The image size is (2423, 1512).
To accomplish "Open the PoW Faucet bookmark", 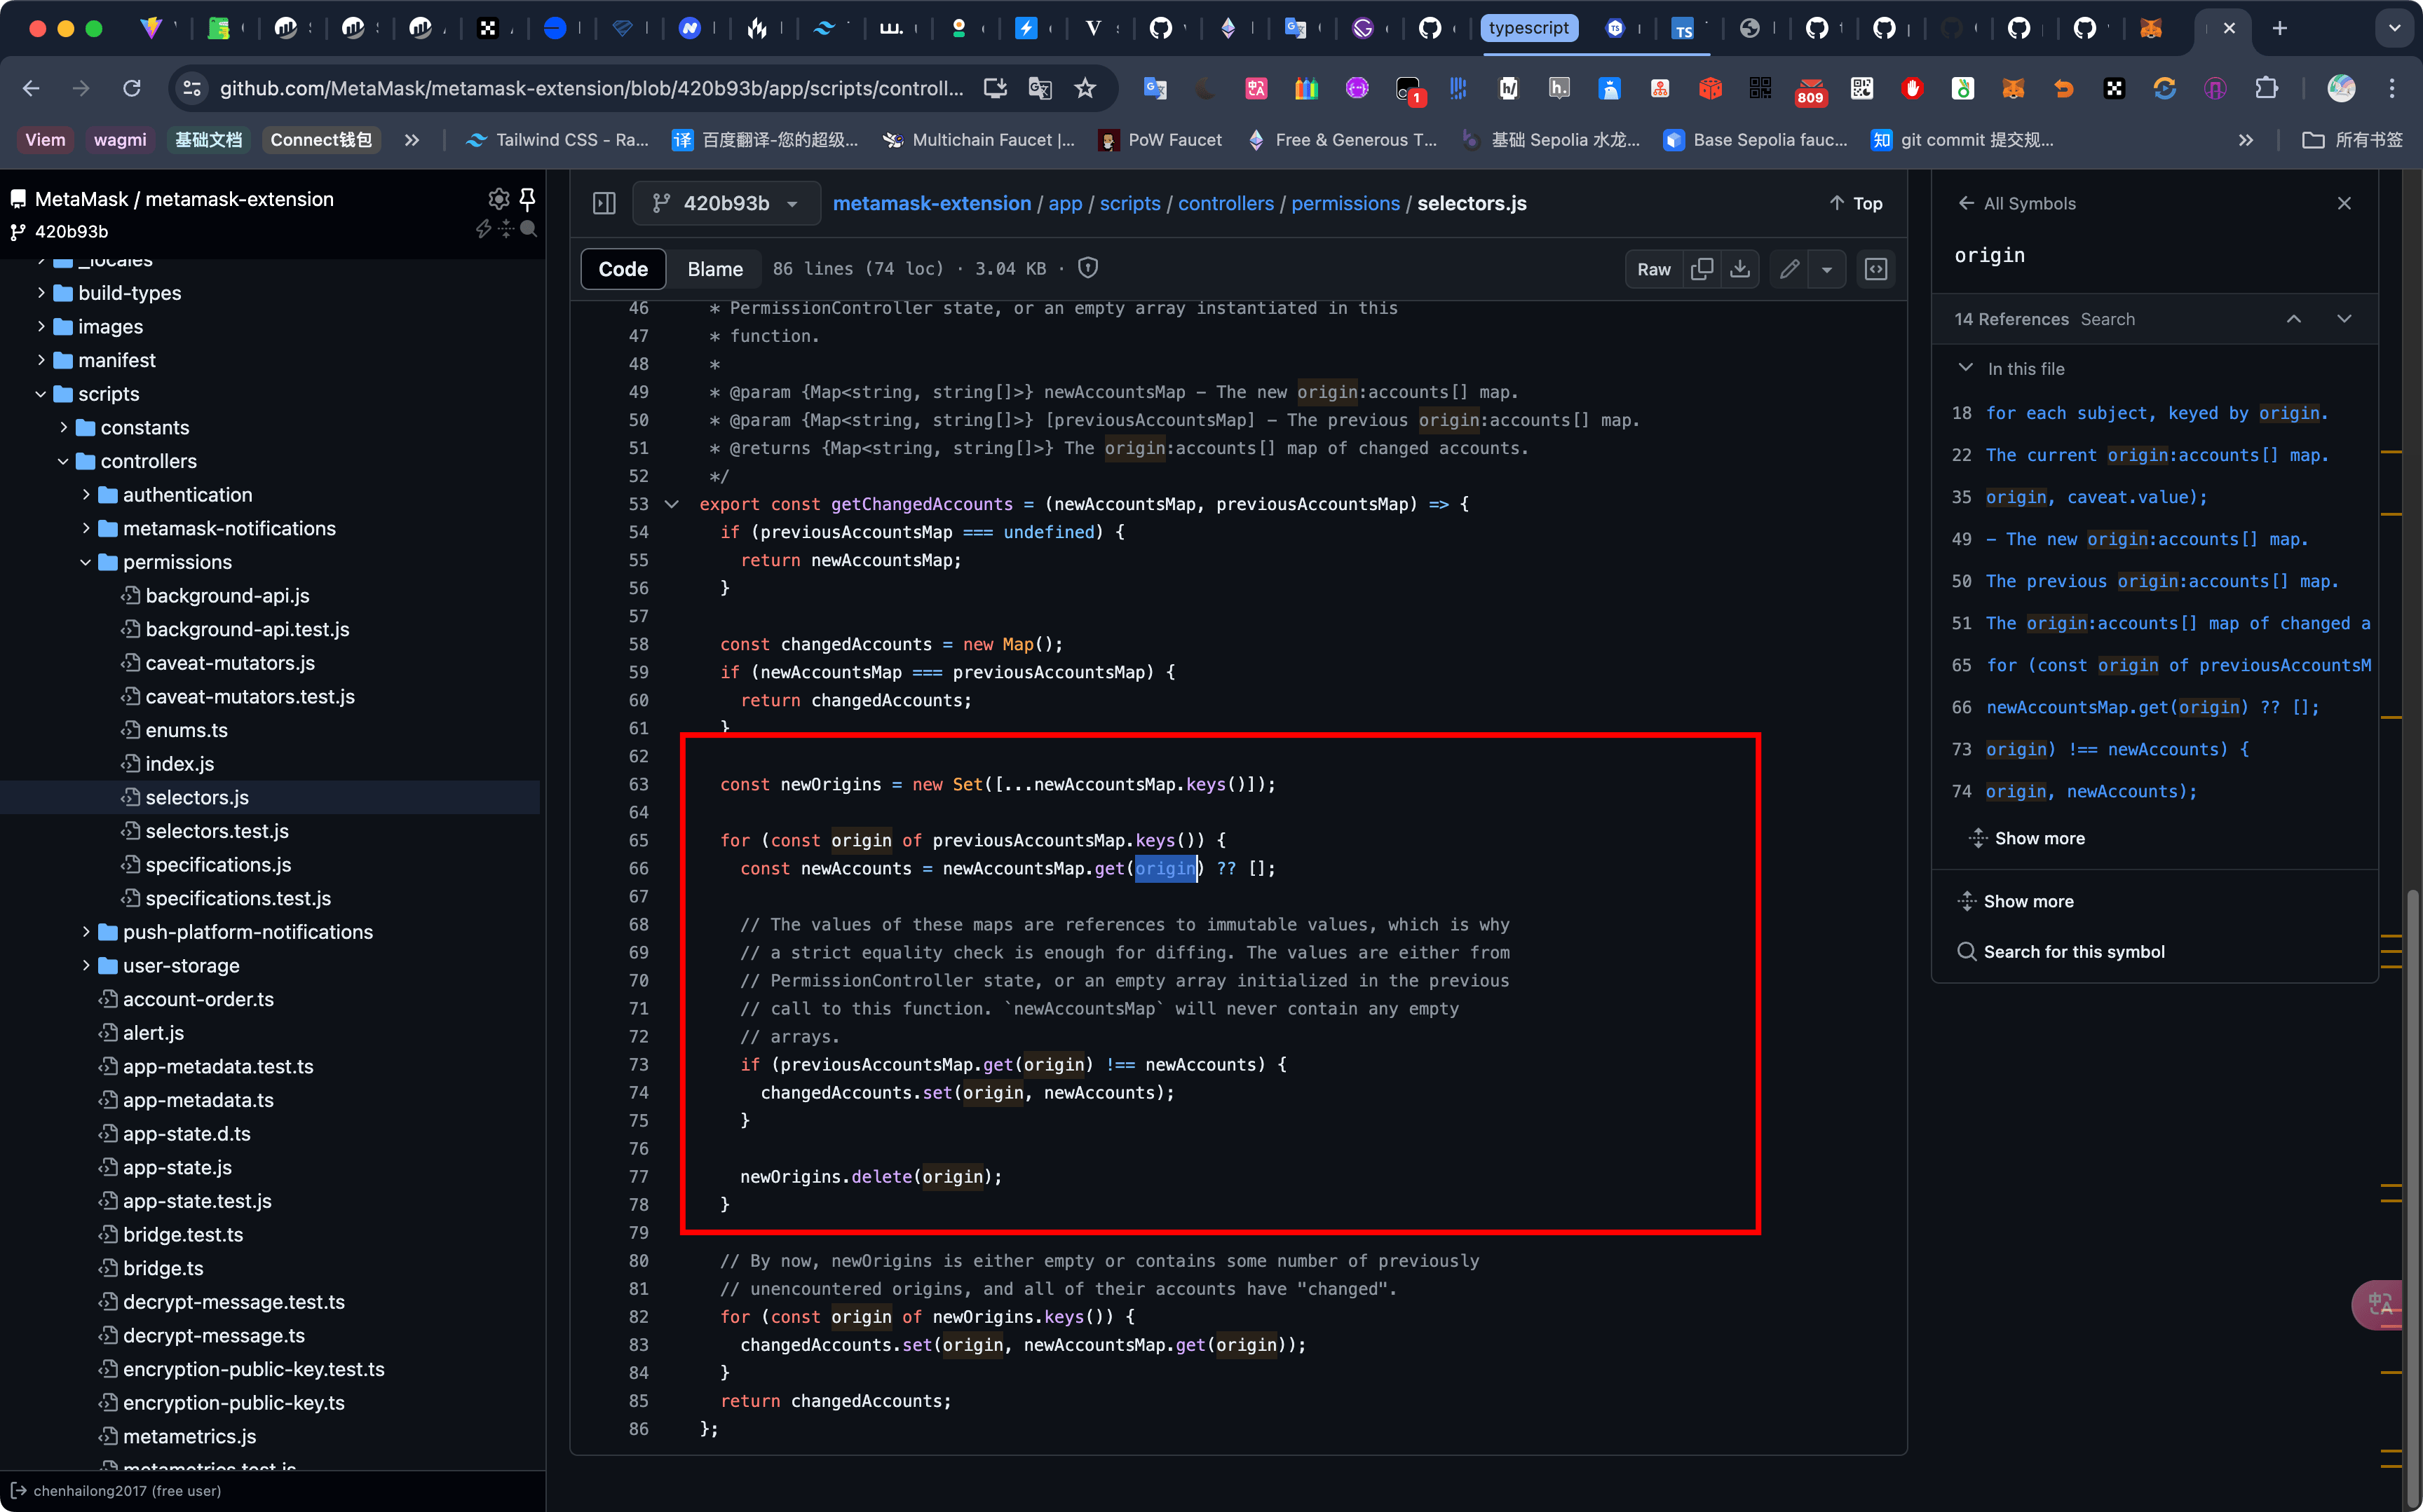I will pos(1160,140).
